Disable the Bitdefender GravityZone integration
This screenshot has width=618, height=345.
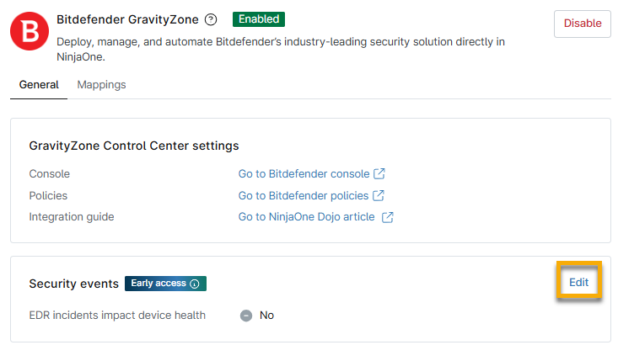pyautogui.click(x=582, y=24)
